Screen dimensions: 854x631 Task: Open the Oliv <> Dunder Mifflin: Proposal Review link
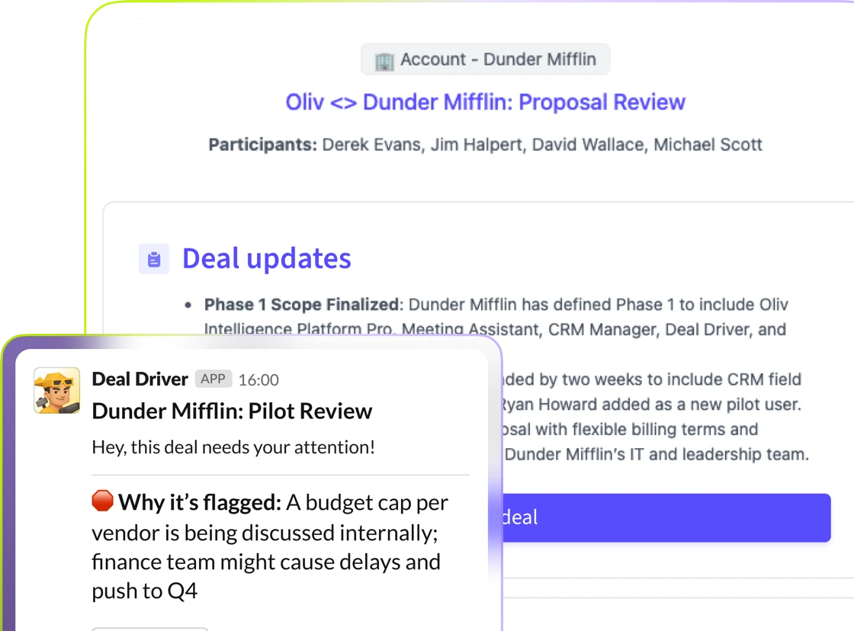coord(485,102)
